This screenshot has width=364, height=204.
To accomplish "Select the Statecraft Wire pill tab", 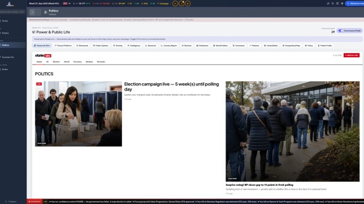I will coord(42,46).
